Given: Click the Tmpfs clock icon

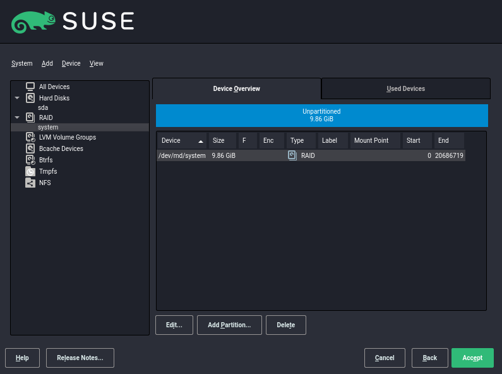Looking at the screenshot, I should [x=30, y=171].
